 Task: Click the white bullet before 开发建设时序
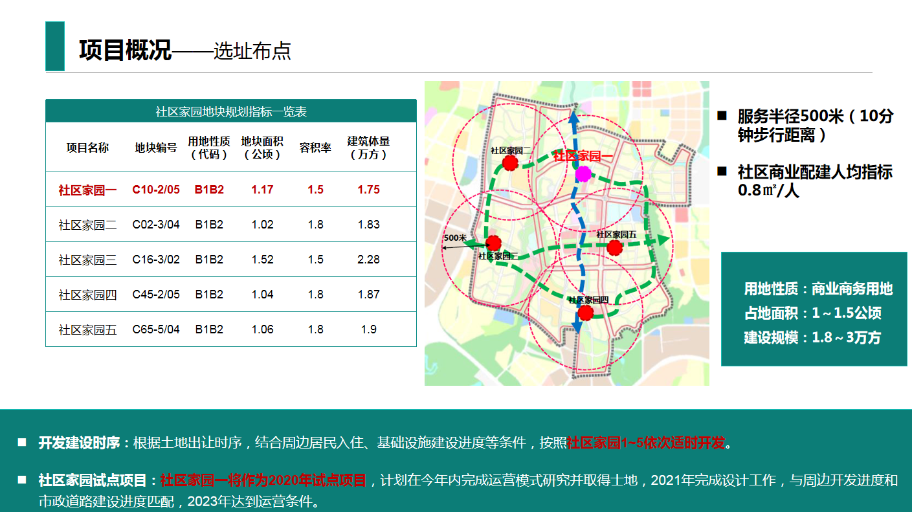(22, 443)
